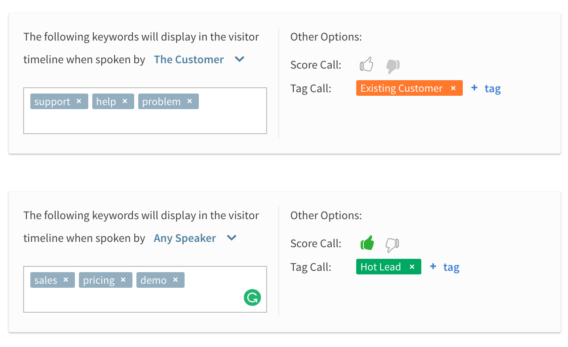Delete the help keyword chip

pyautogui.click(x=124, y=101)
